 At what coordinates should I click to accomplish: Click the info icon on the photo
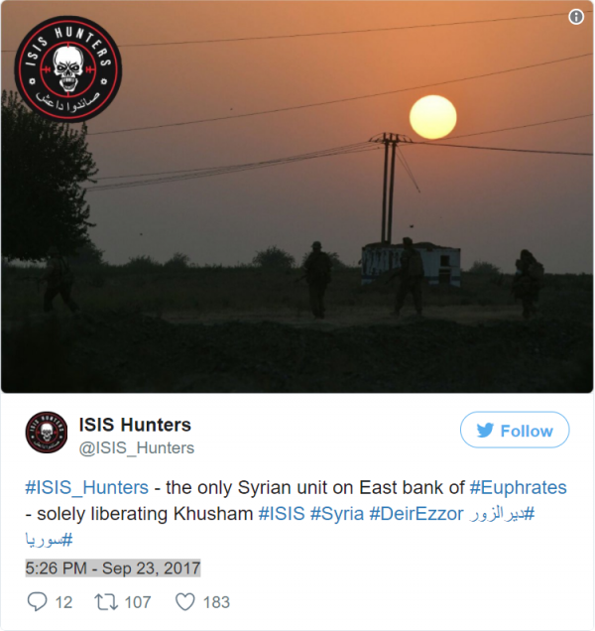(576, 17)
